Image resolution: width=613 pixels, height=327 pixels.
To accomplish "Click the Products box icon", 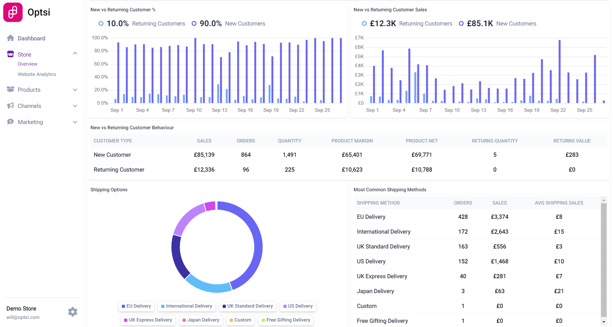I will click(x=10, y=89).
